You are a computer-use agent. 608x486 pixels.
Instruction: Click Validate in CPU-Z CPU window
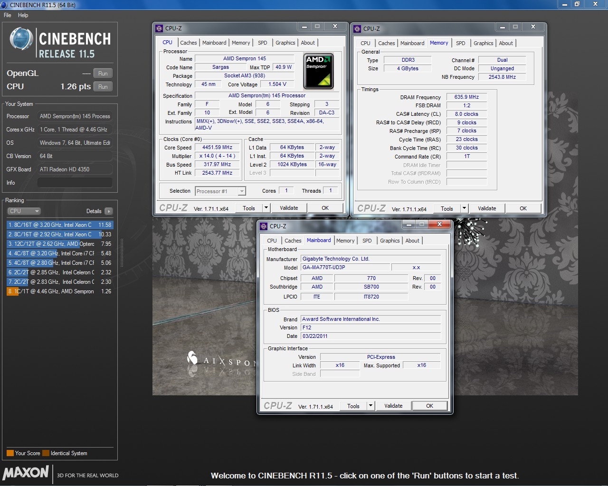[x=289, y=208]
